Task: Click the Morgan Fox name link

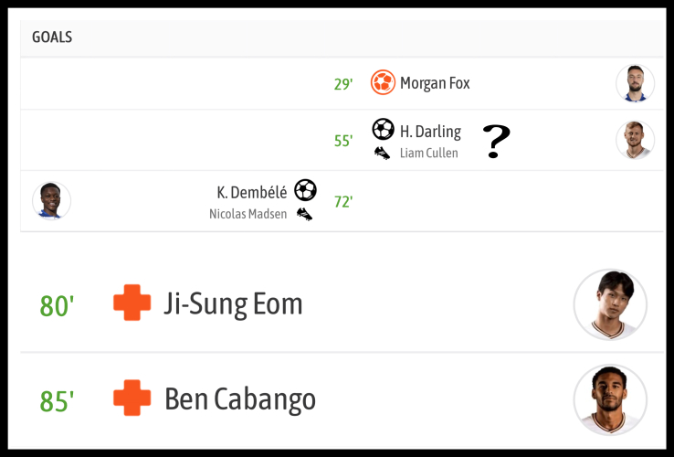Action: coord(435,83)
